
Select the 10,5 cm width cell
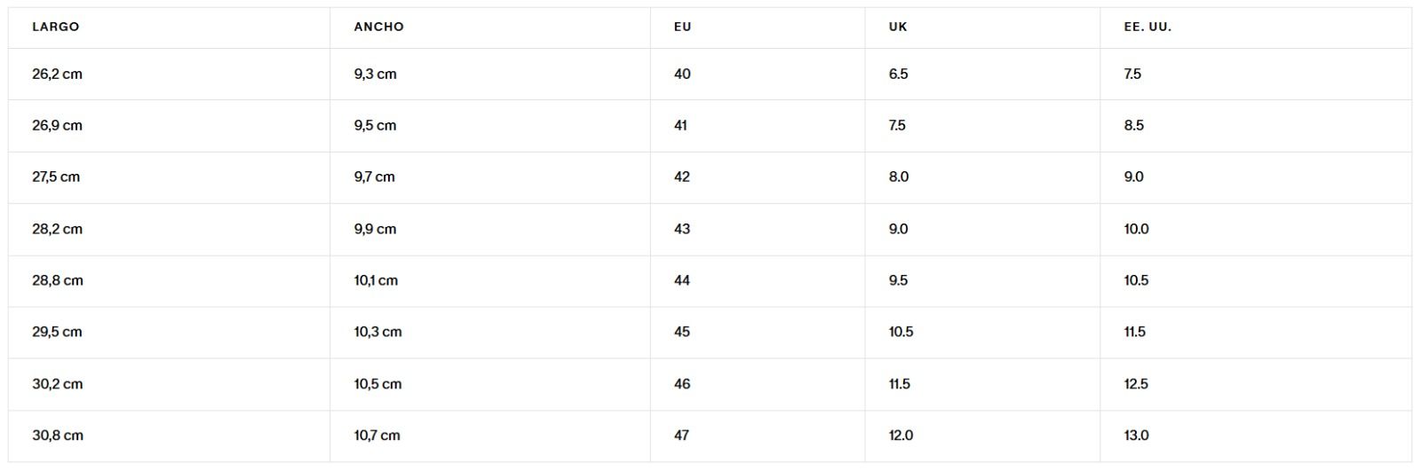point(377,384)
